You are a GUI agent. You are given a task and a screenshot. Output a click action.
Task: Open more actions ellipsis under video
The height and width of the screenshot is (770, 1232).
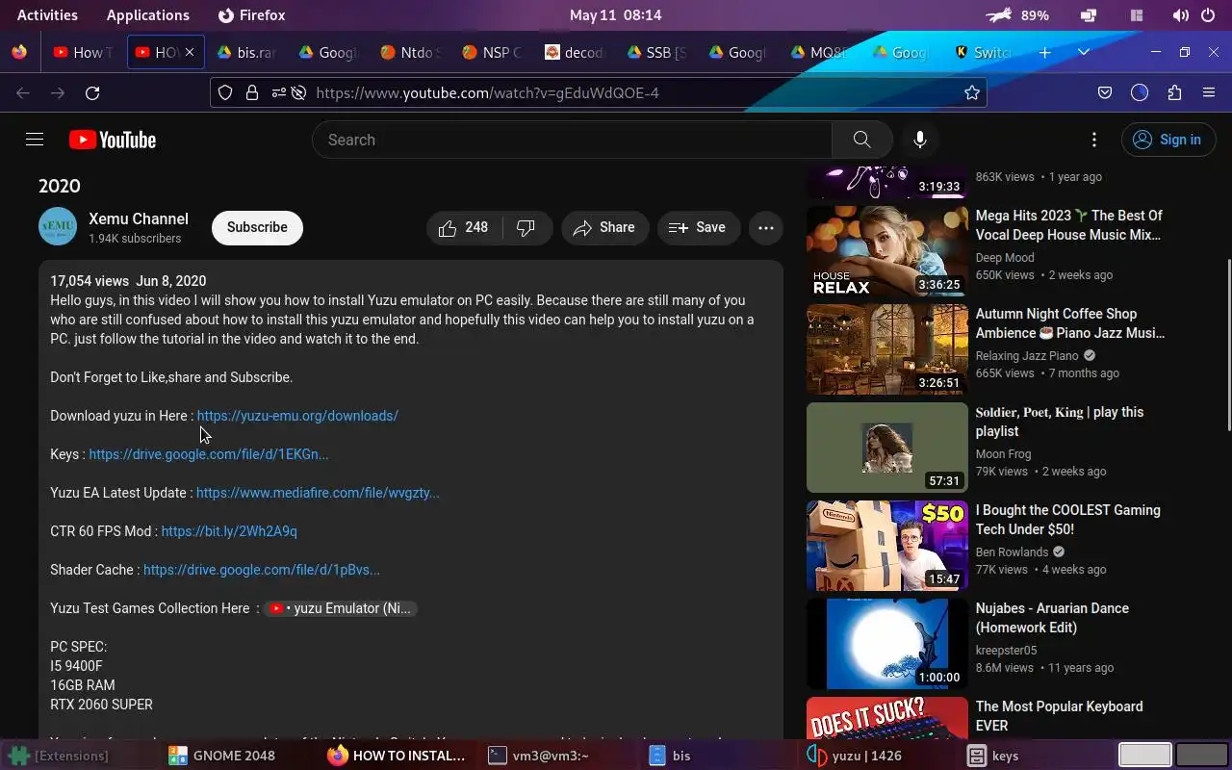[766, 227]
